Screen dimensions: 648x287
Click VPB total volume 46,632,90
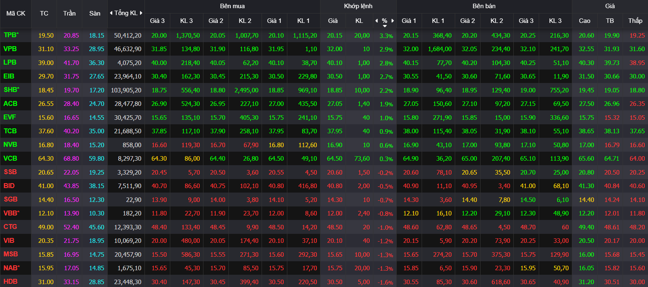[128, 49]
